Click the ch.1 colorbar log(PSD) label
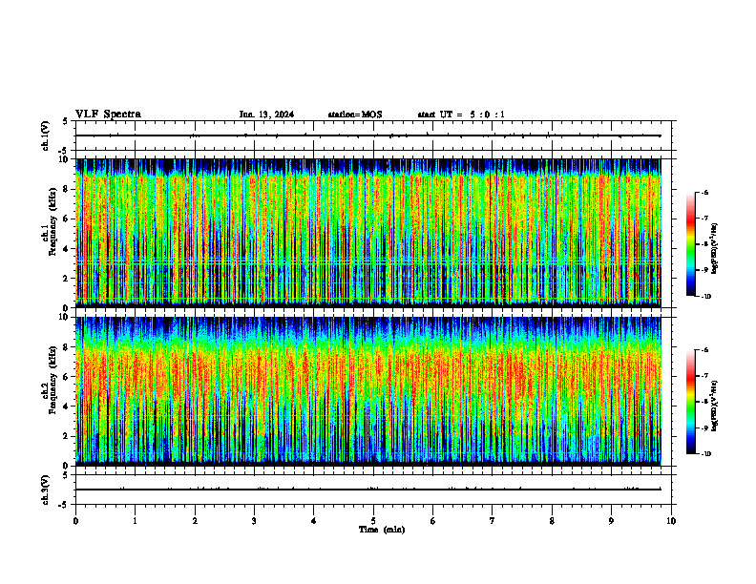Viewport: 756px width, 584px height. click(x=715, y=249)
